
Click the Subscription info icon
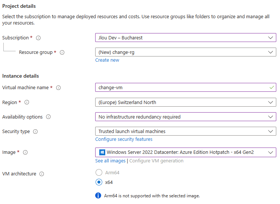(38, 38)
